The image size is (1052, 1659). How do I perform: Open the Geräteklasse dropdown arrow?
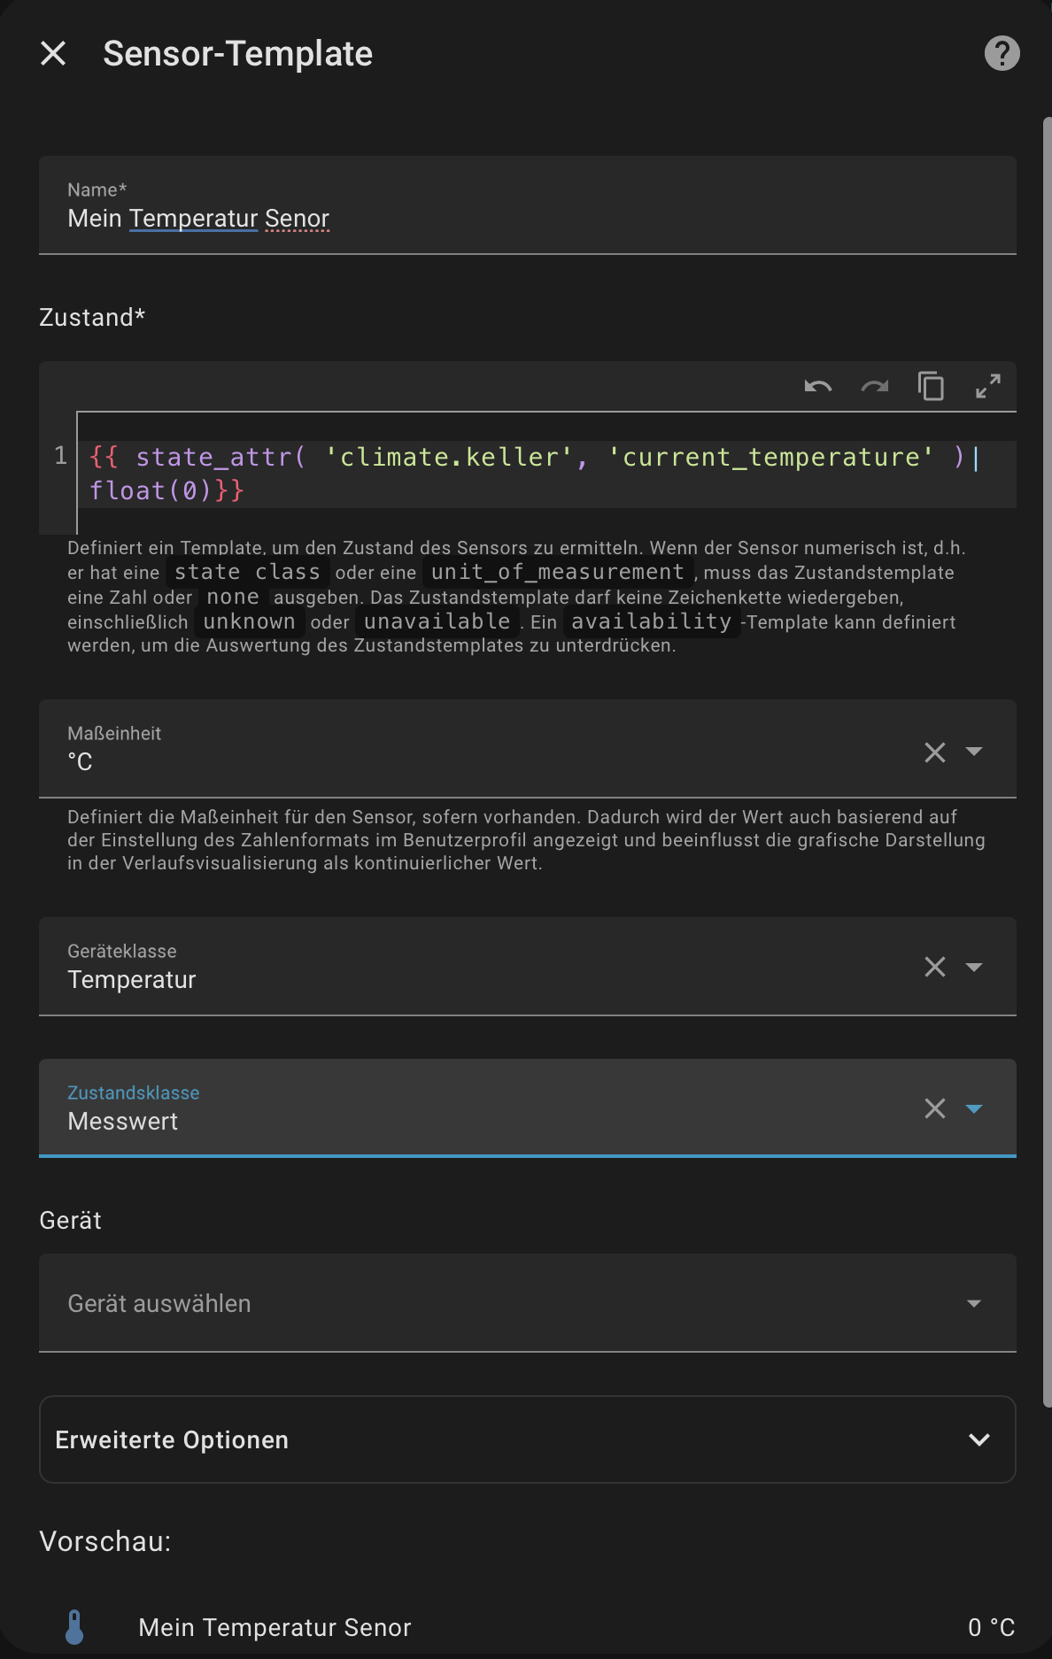click(x=974, y=967)
